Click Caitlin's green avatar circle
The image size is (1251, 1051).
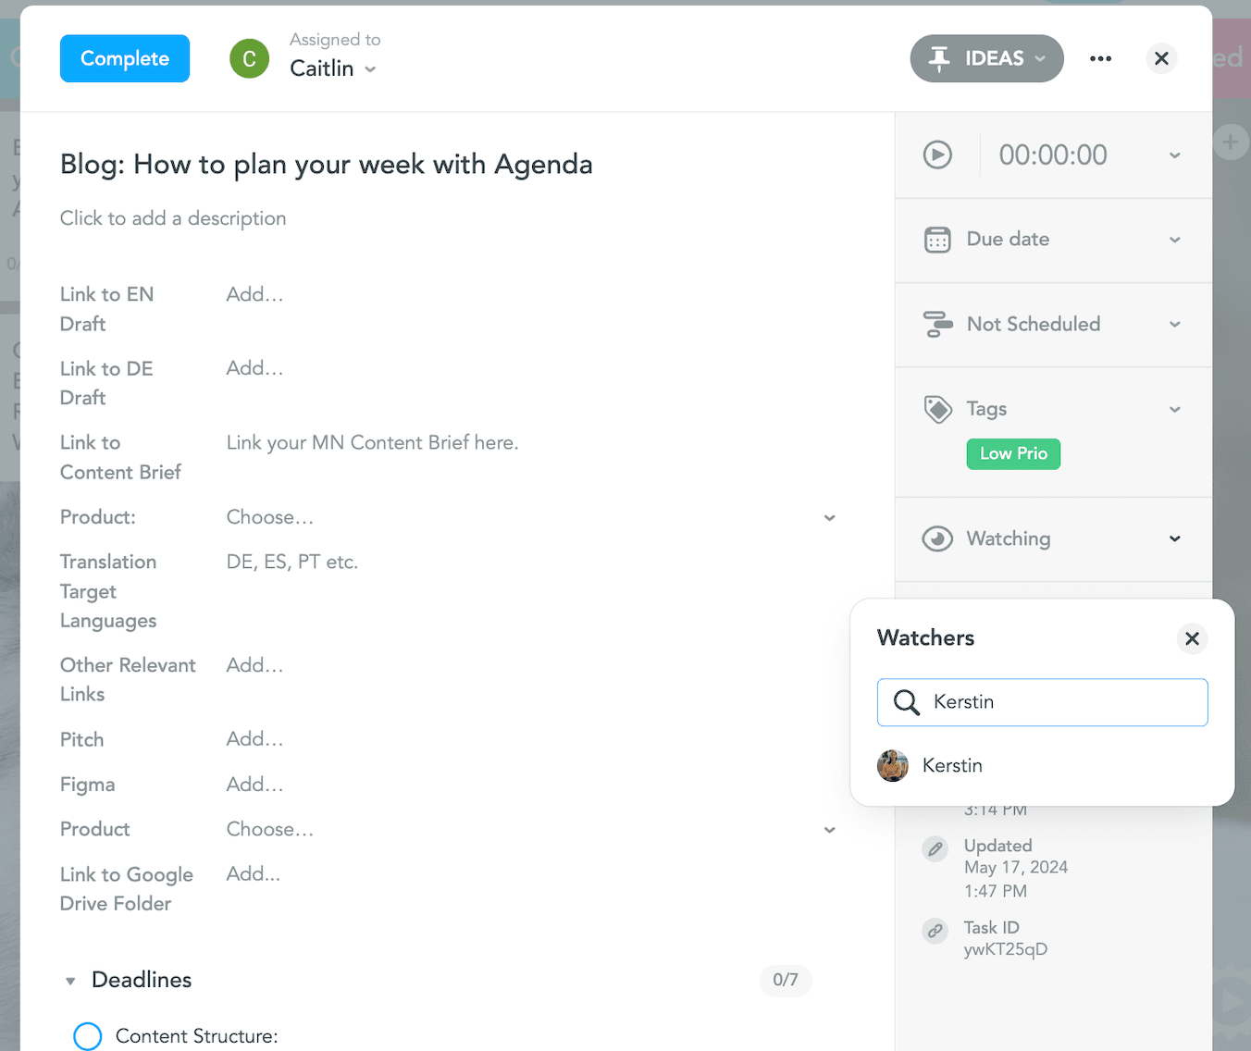[250, 58]
